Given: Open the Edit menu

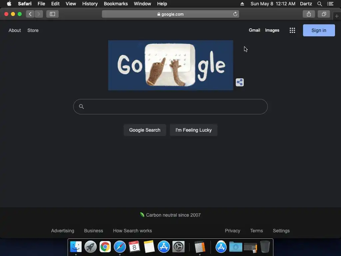Looking at the screenshot, I should [55, 4].
